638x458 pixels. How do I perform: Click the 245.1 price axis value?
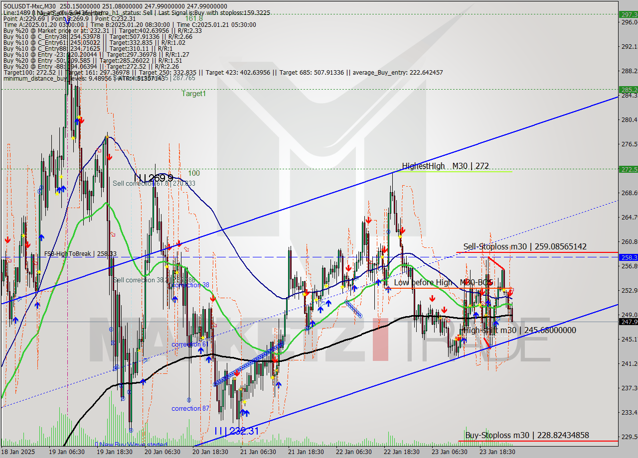click(629, 339)
